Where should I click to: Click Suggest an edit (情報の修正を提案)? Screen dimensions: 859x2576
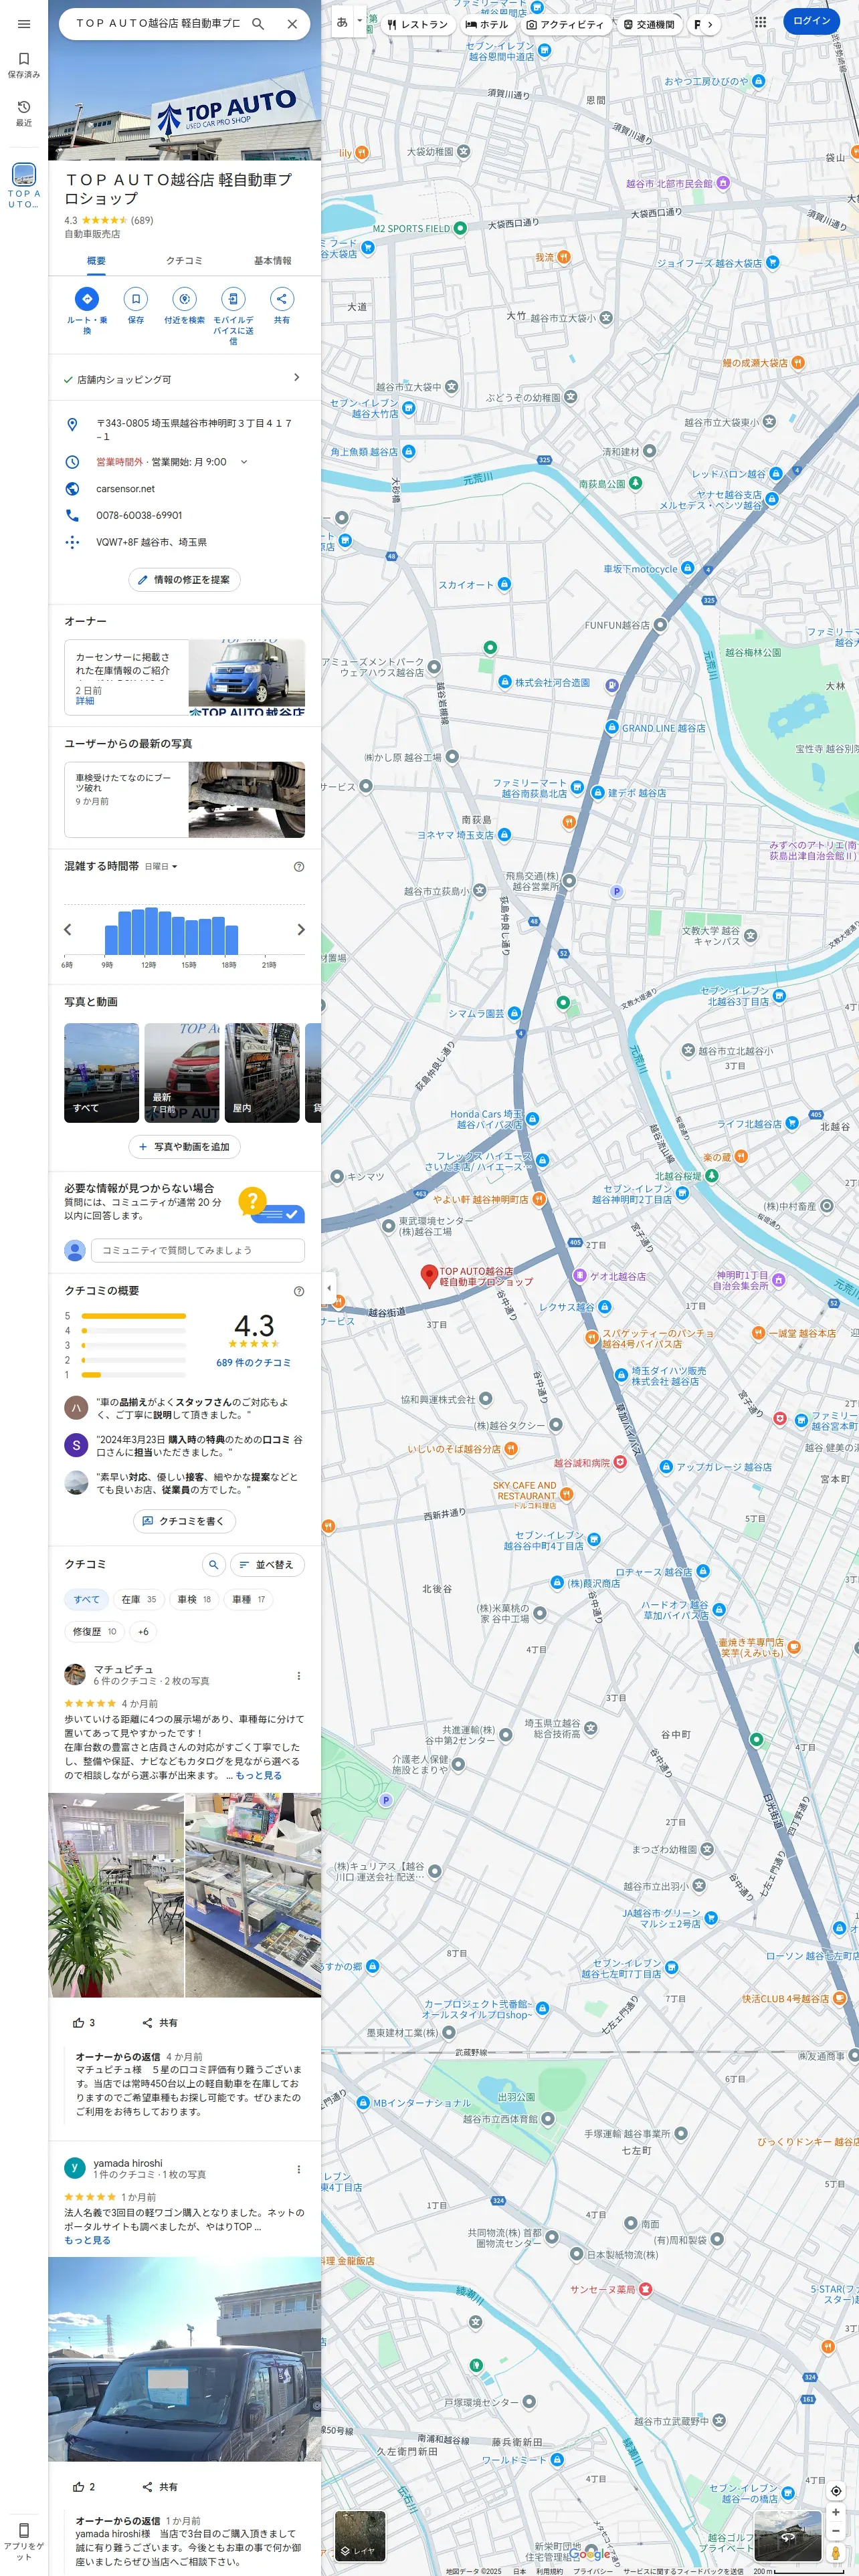[184, 580]
